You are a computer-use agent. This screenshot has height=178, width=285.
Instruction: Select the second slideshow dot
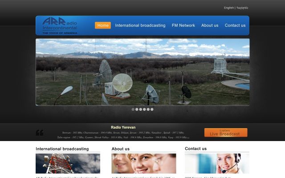tap(137, 109)
